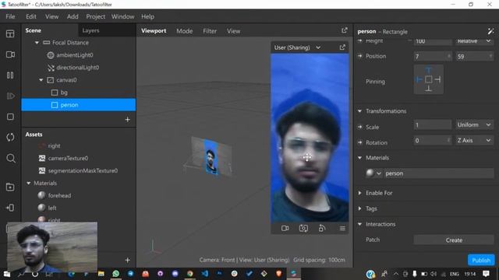This screenshot has width=499, height=280.
Task: Click the video camera preview icon in left toolbar
Action: tap(10, 54)
